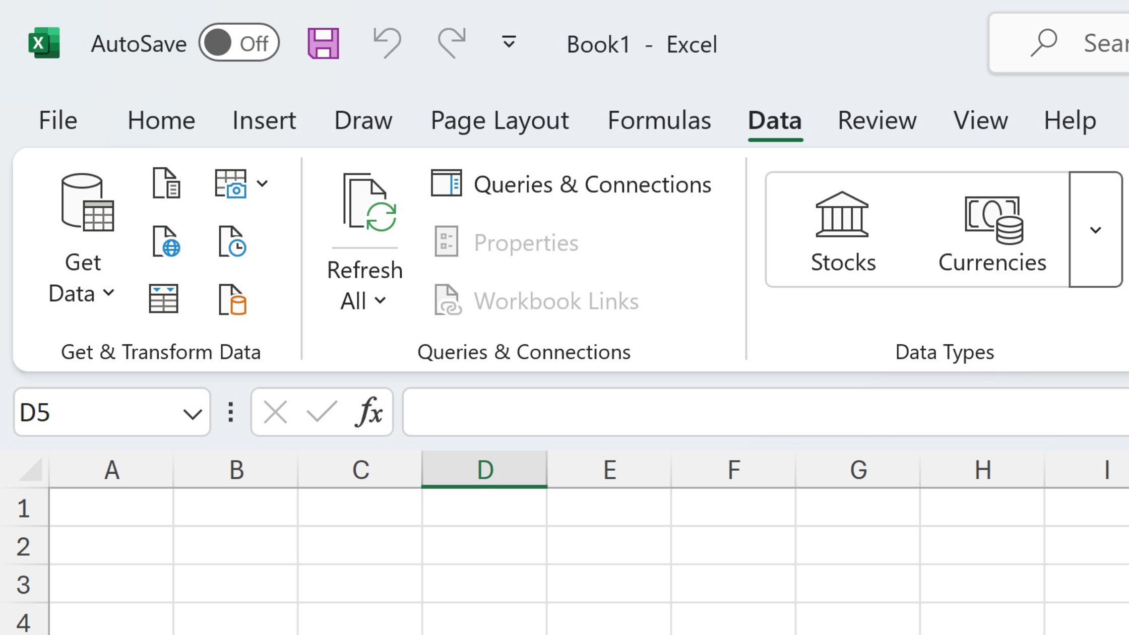1129x635 pixels.
Task: Select column B header
Action: click(x=236, y=470)
